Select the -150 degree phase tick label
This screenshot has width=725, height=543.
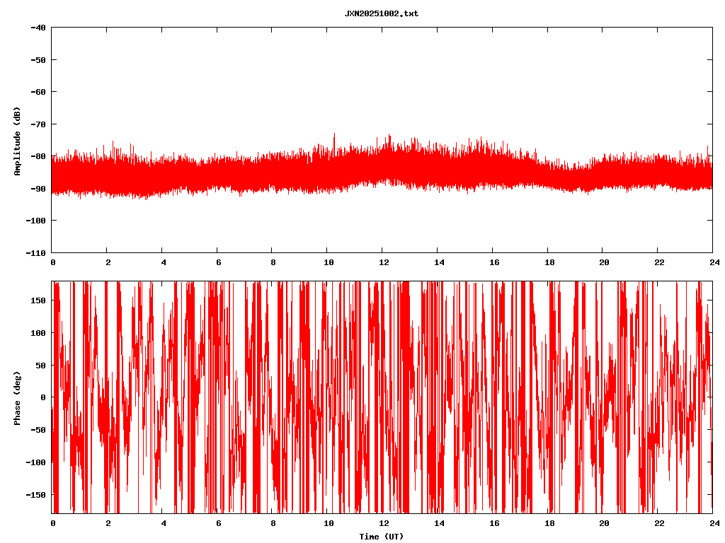36,494
